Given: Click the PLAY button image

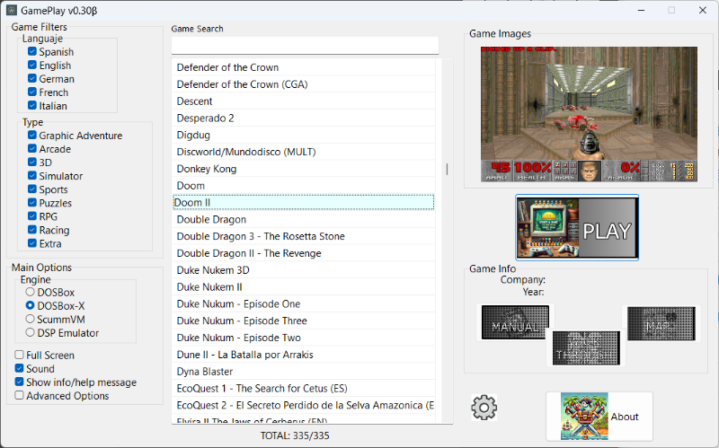Looking at the screenshot, I should pos(577,228).
